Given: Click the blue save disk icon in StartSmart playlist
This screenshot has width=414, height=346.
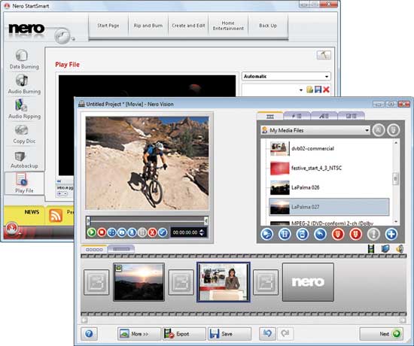Looking at the screenshot, I should (x=318, y=90).
